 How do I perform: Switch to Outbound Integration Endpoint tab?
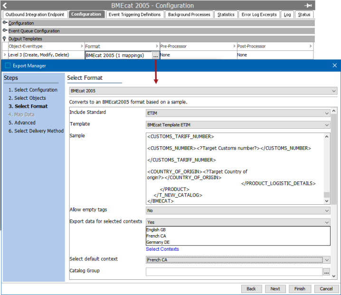point(35,15)
